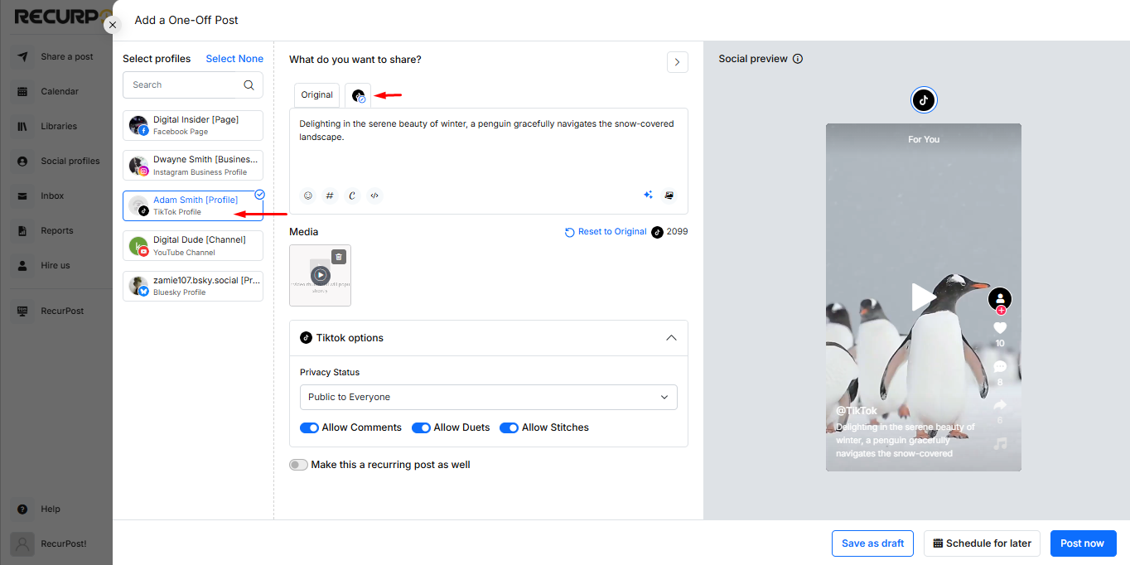1130x565 pixels.
Task: Collapse the Tiktok options panel
Action: [x=671, y=338]
